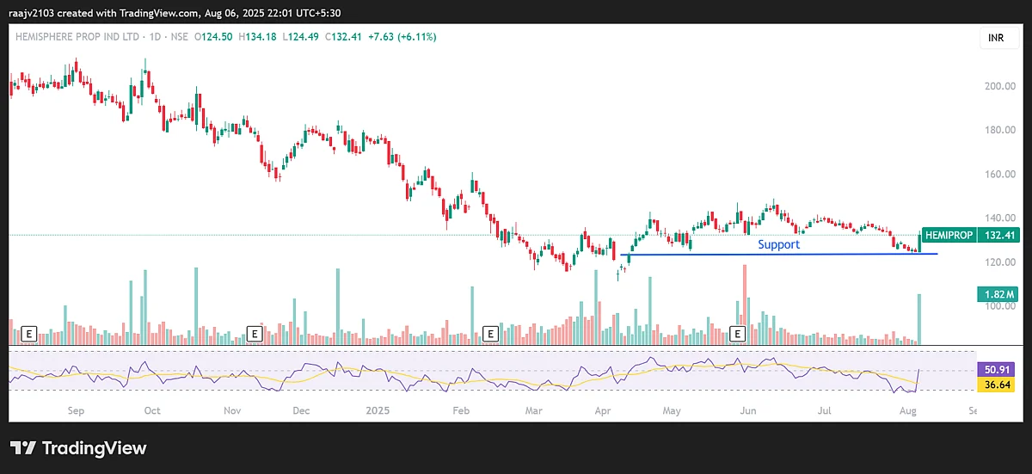This screenshot has height=474, width=1032.
Task: Click the HEMIPROP price label tag
Action: tap(950, 235)
